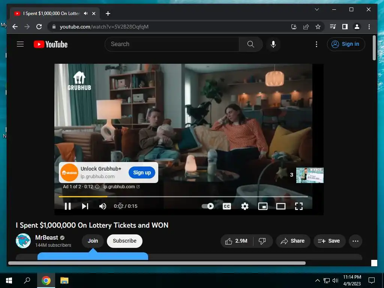The height and width of the screenshot is (288, 384).
Task: Open the system volume icon
Action: pos(335,280)
